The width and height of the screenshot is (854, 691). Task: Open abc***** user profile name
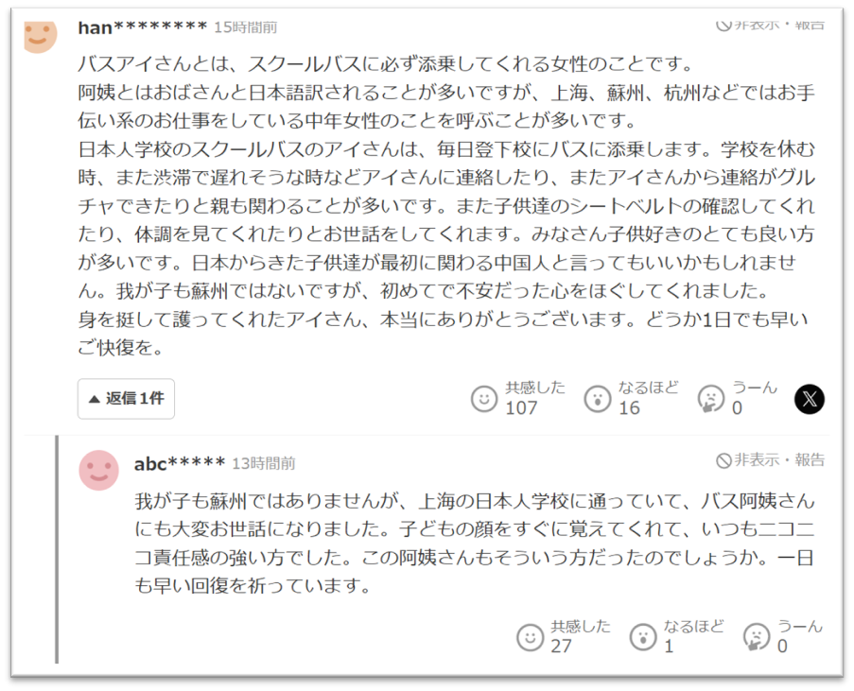coord(180,464)
